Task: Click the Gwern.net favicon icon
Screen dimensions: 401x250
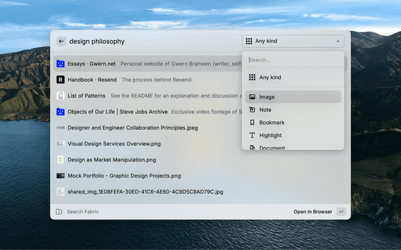Action: click(61, 64)
